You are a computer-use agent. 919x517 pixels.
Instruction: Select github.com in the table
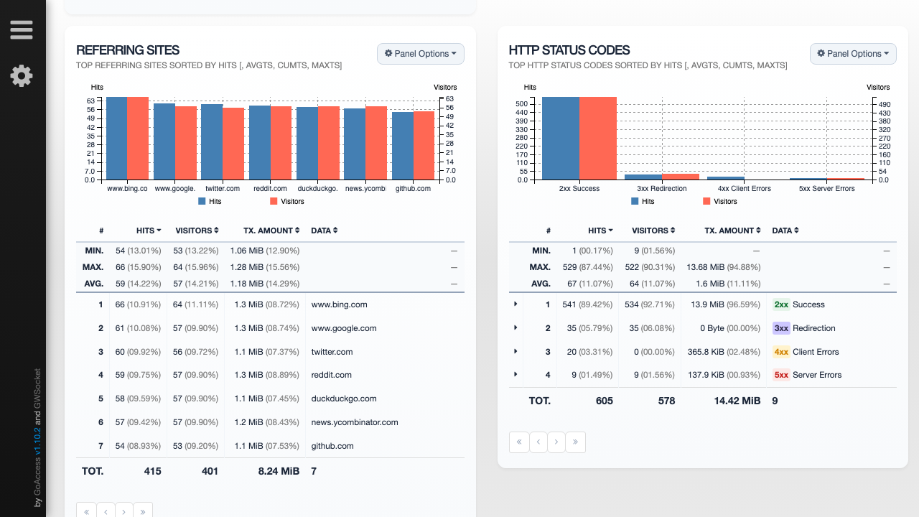pyautogui.click(x=332, y=446)
